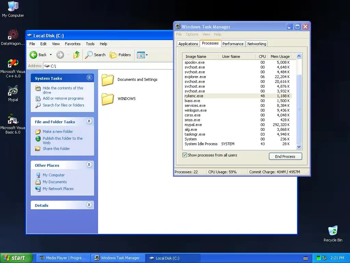
Task: Open My Network Places link
Action: (58, 189)
